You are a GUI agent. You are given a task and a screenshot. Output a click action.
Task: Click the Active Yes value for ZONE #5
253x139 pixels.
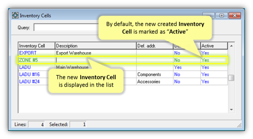pos(205,60)
